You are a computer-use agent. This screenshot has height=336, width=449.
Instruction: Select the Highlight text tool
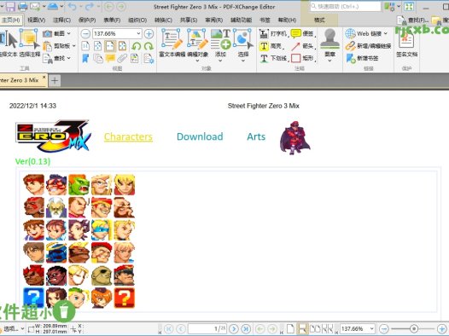point(271,46)
